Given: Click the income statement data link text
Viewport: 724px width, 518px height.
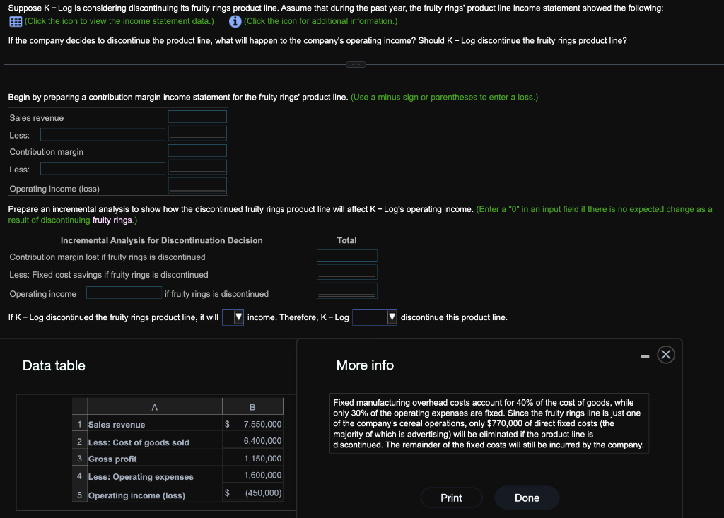Looking at the screenshot, I should (119, 21).
